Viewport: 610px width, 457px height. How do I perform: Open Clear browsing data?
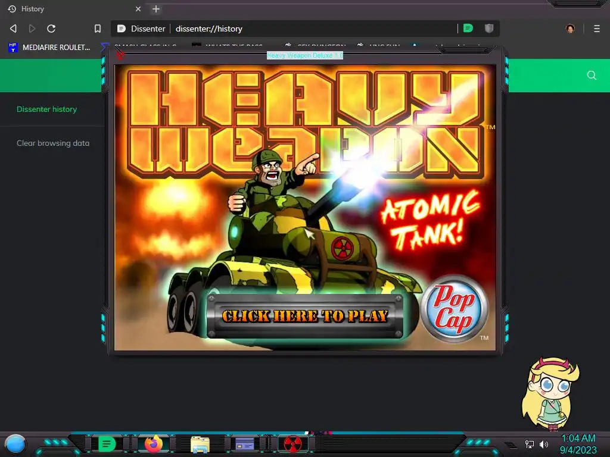pos(53,143)
